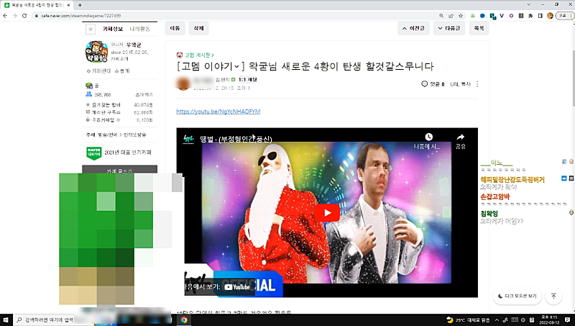Open the purple circle extension icon
This screenshot has width=575, height=326.
511,16
